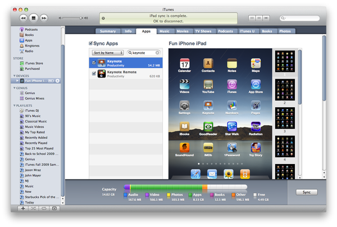This screenshot has width=337, height=227.
Task: Switch to Cover Flow view button
Action: click(x=266, y=19)
